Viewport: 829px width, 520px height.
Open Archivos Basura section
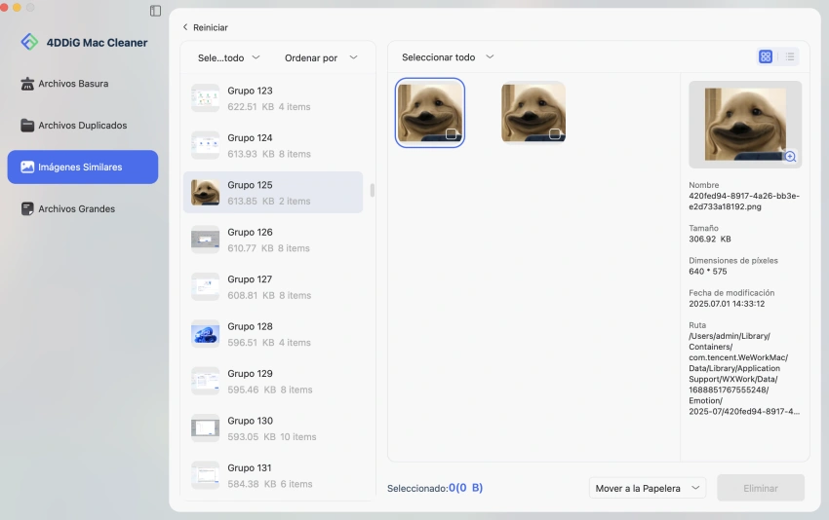83,84
